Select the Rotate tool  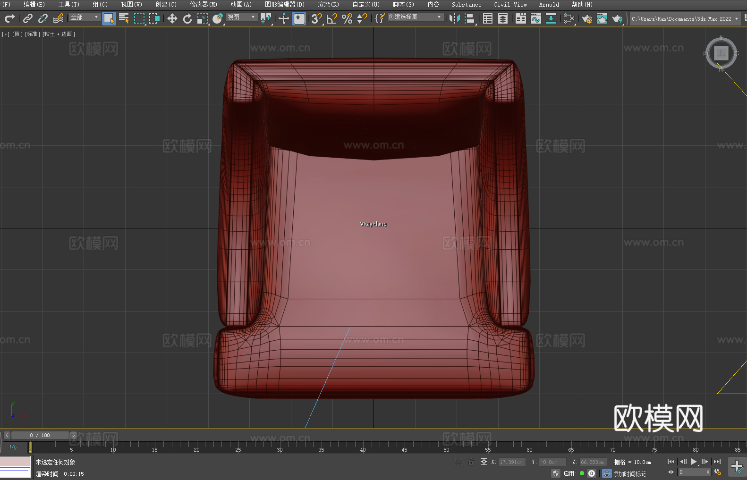point(187,18)
